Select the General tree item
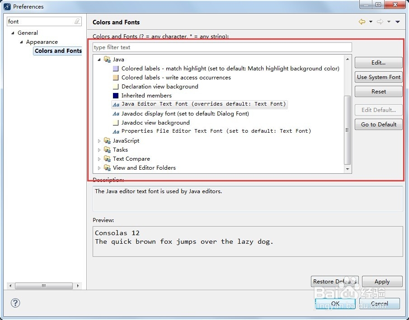This screenshot has height=320, width=409. (28, 33)
